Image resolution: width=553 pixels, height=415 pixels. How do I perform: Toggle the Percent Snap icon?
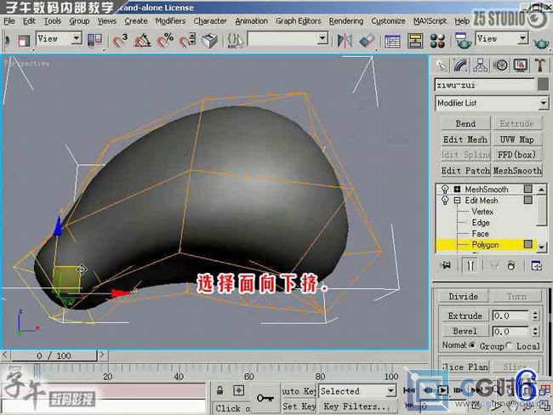[165, 41]
